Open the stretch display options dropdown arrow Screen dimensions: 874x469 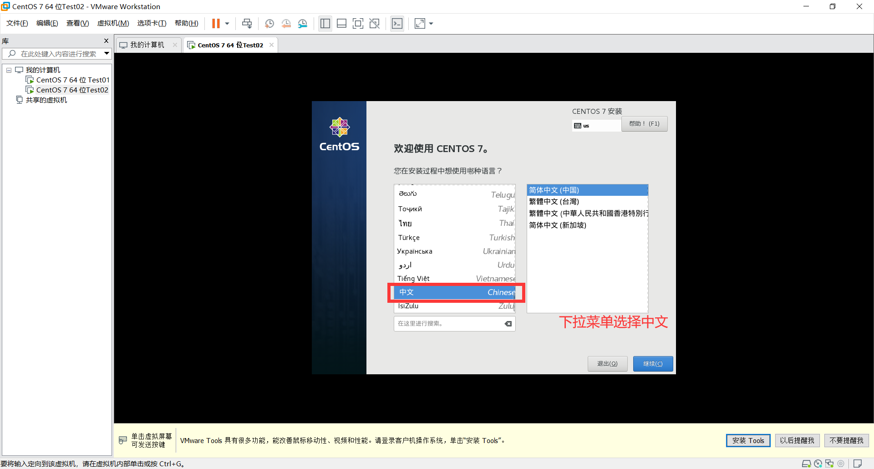pyautogui.click(x=431, y=24)
